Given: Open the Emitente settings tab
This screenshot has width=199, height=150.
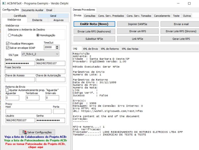Looking at the screenshot, I should coord(37,20).
